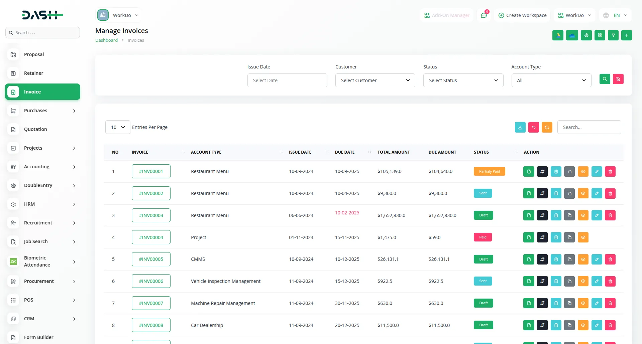Delete invoice #INV00007 with trash icon
Image resolution: width=642 pixels, height=344 pixels.
pyautogui.click(x=610, y=303)
